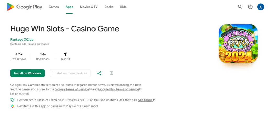Viewport: 268px width, 124px height.
Task: Share this app using the share icon
Action: click(99, 73)
